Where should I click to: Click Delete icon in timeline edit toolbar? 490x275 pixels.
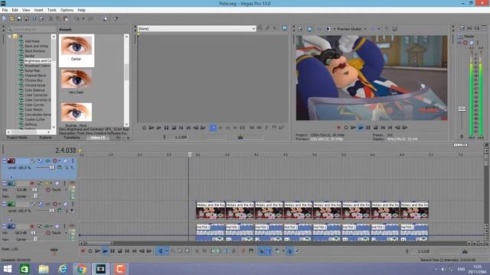[x=198, y=251]
